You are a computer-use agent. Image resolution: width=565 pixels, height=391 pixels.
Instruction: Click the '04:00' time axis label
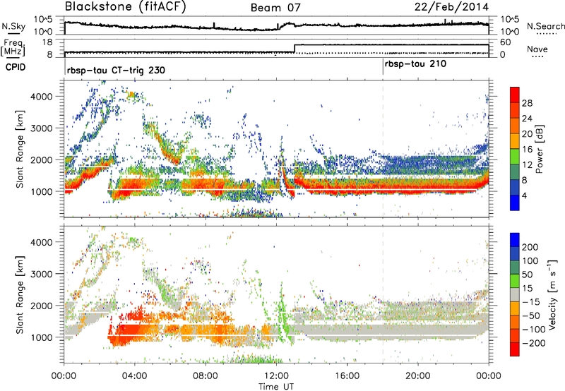pyautogui.click(x=134, y=376)
